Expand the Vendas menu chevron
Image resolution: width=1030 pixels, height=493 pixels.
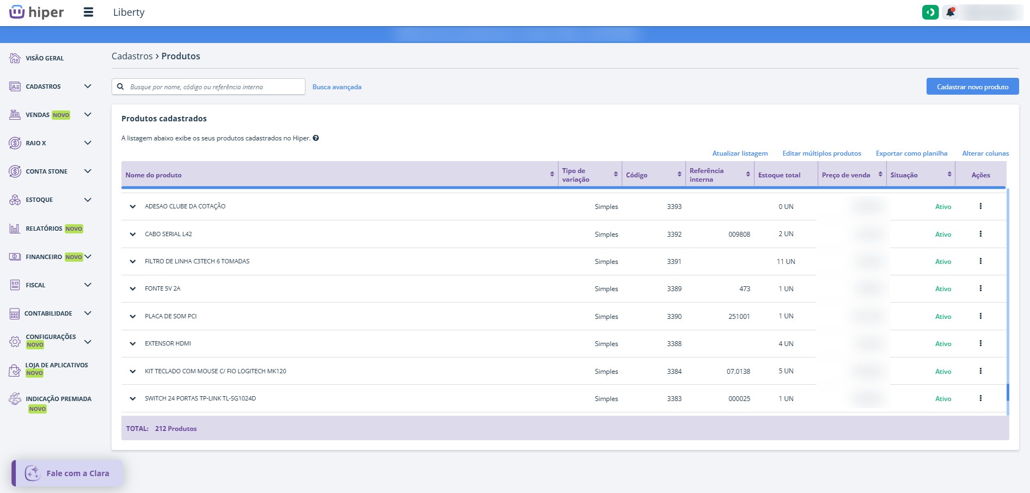(x=88, y=114)
